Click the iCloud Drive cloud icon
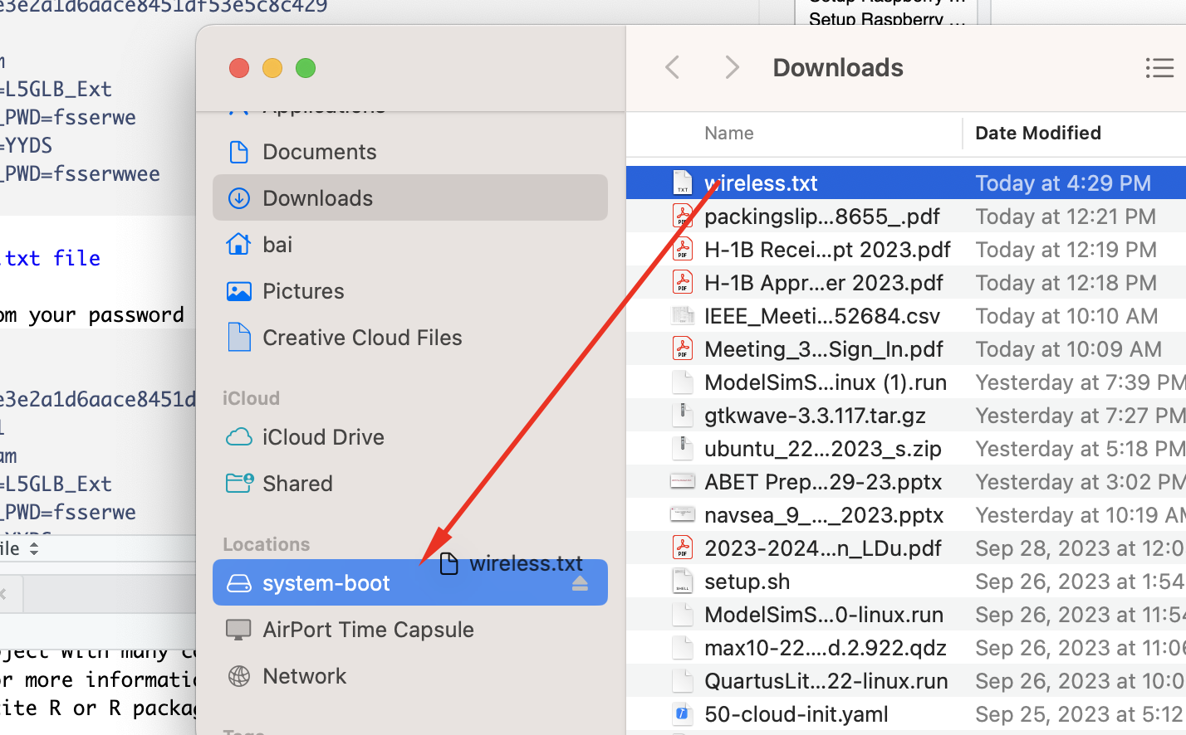Screen dimensions: 1186x735 coord(239,437)
